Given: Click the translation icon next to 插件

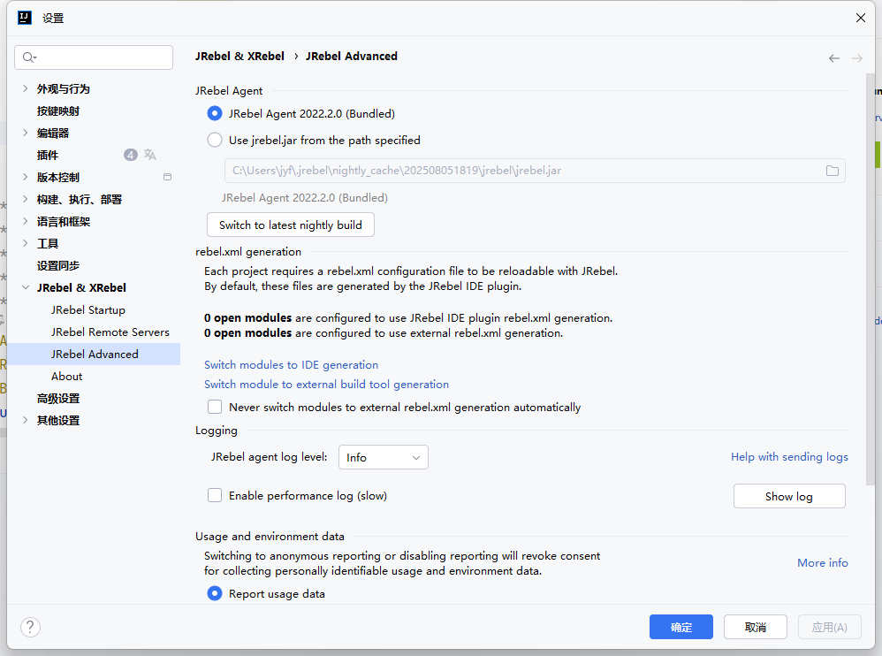Looking at the screenshot, I should [149, 155].
